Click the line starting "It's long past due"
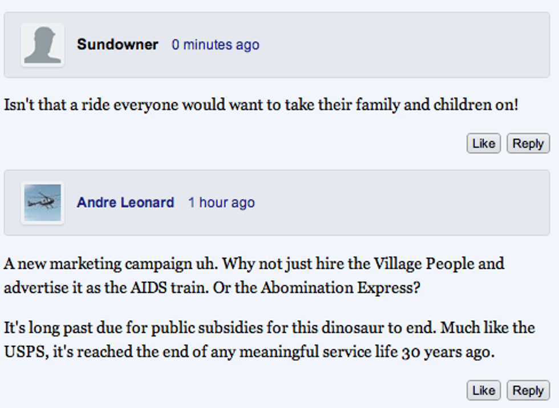 pos(269,328)
